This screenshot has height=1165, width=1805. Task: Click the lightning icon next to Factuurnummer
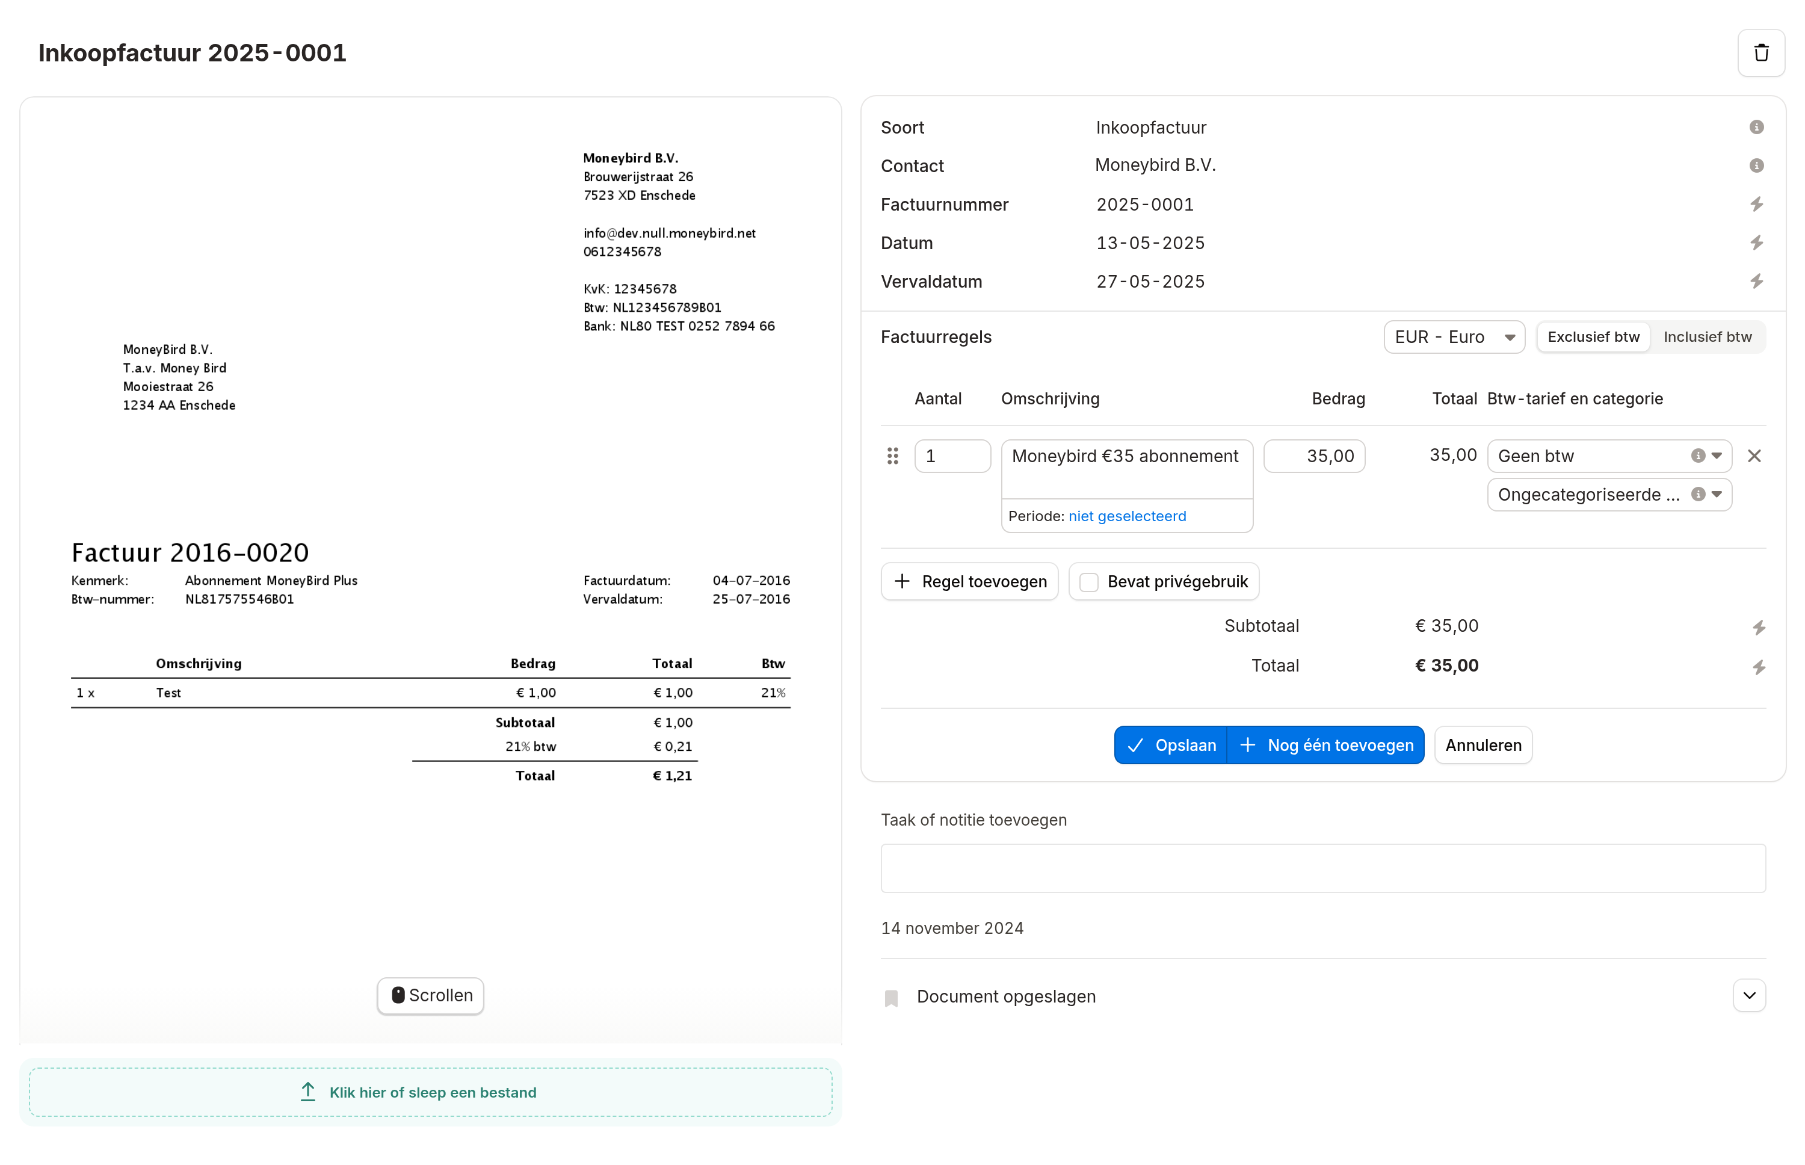pyautogui.click(x=1756, y=204)
